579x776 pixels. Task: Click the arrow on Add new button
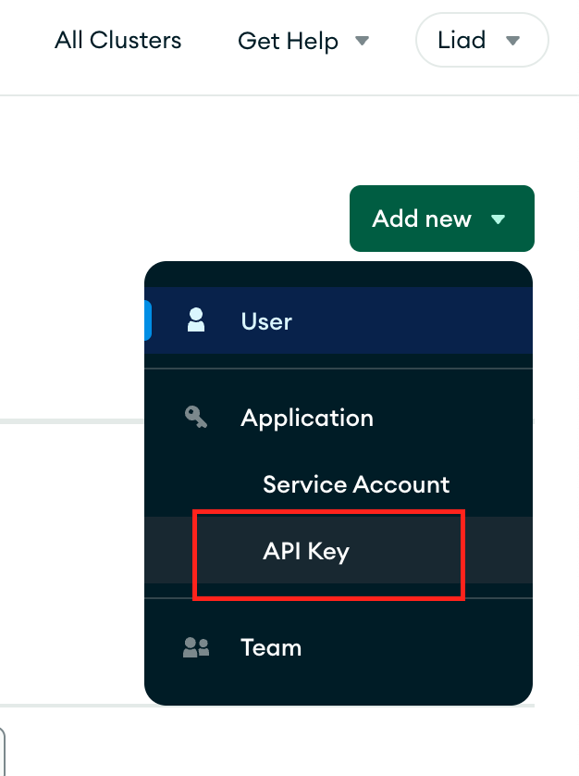(x=498, y=219)
